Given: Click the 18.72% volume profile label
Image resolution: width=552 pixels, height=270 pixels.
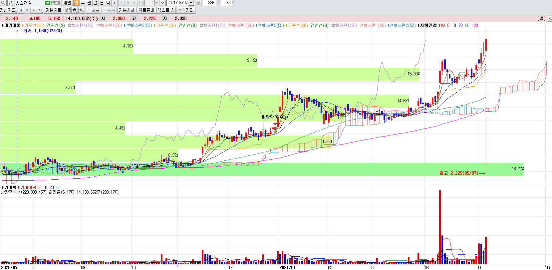Looking at the screenshot, I should click(518, 169).
